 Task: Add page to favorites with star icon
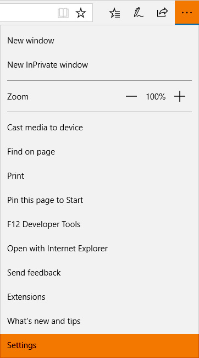(81, 13)
